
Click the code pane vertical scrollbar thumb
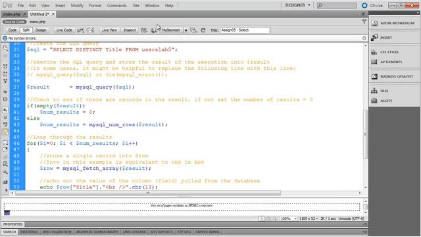pyautogui.click(x=366, y=134)
